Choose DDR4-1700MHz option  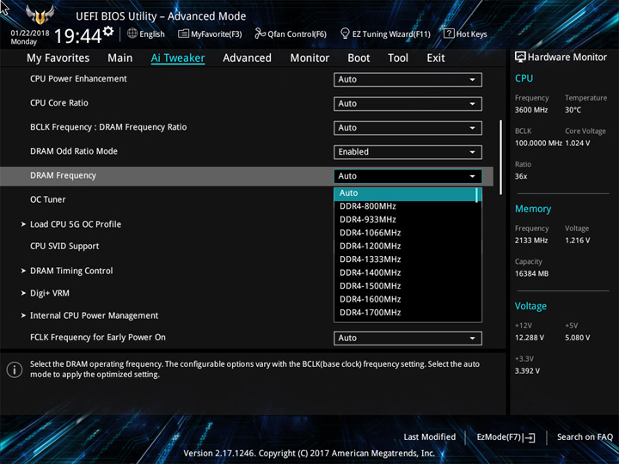pyautogui.click(x=406, y=313)
